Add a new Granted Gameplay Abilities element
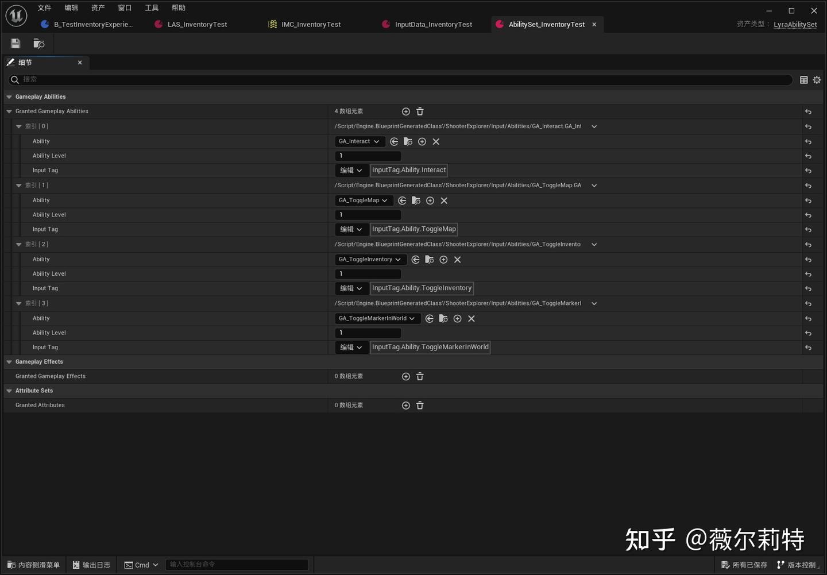This screenshot has height=575, width=827. tap(406, 111)
